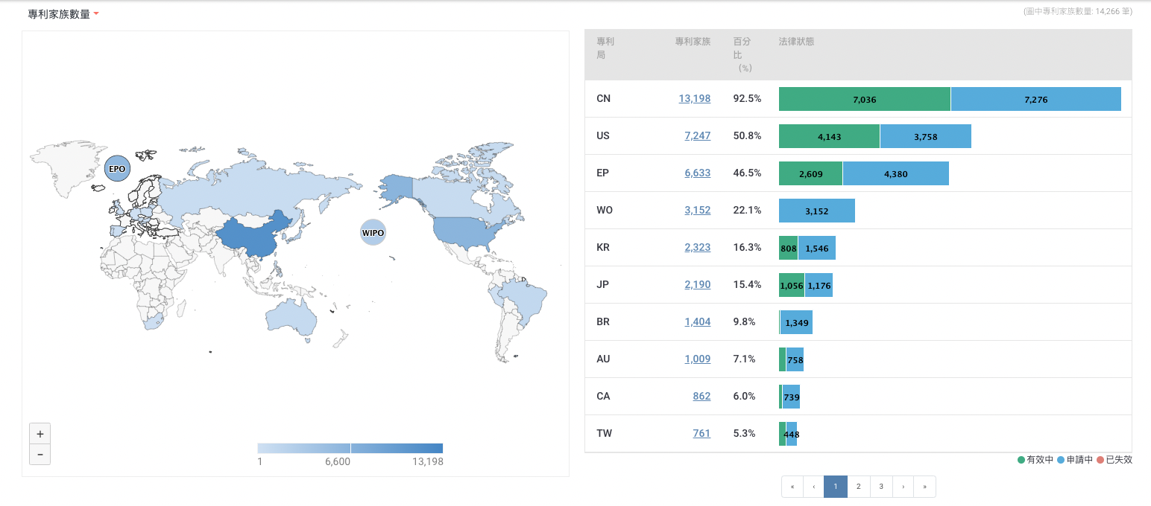Select pagination page 1

click(x=836, y=487)
